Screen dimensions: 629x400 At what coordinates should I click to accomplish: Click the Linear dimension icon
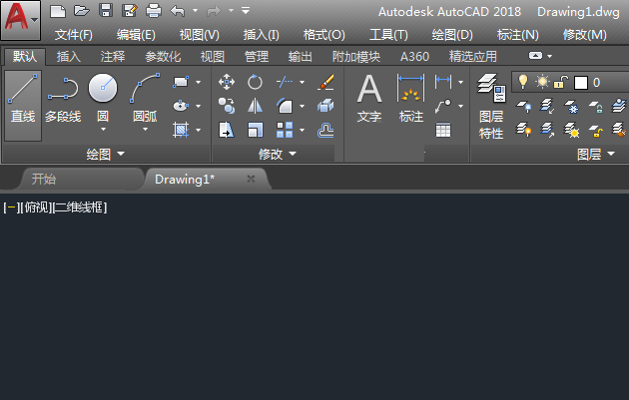(x=443, y=82)
